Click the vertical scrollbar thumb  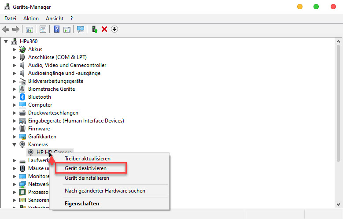click(x=339, y=103)
